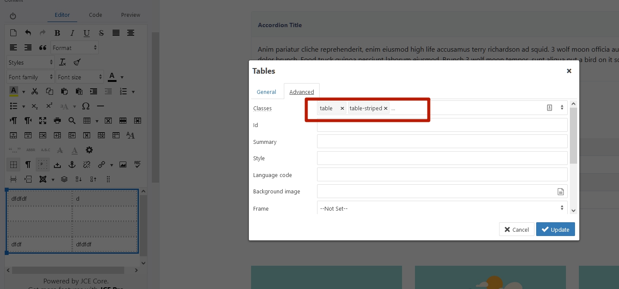Toggle underline formatting
This screenshot has height=289, width=619.
pyautogui.click(x=87, y=33)
